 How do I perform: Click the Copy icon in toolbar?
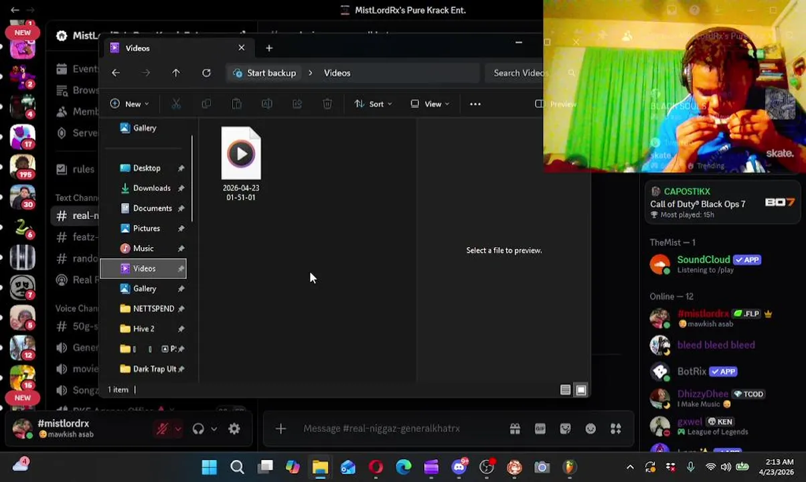point(206,104)
